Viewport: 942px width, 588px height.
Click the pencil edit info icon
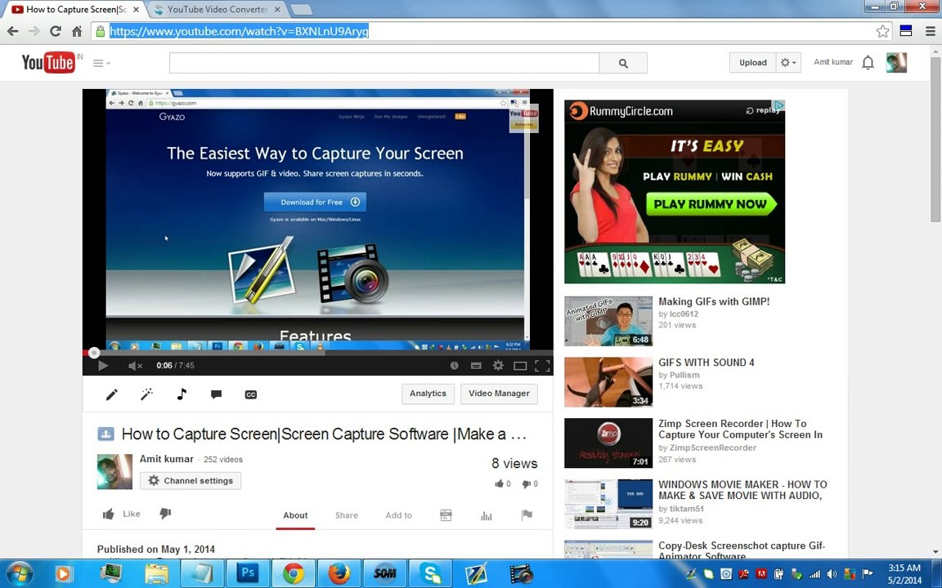click(112, 394)
